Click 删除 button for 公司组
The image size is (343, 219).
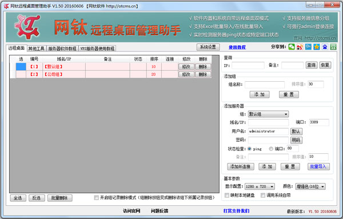coord(203,74)
